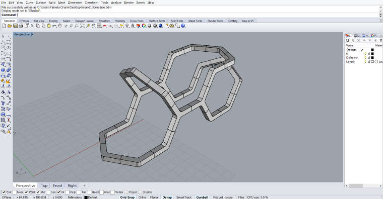Screen dimensions: 383x199
Task: Click the Delete Layer X icon
Action: tap(359, 40)
